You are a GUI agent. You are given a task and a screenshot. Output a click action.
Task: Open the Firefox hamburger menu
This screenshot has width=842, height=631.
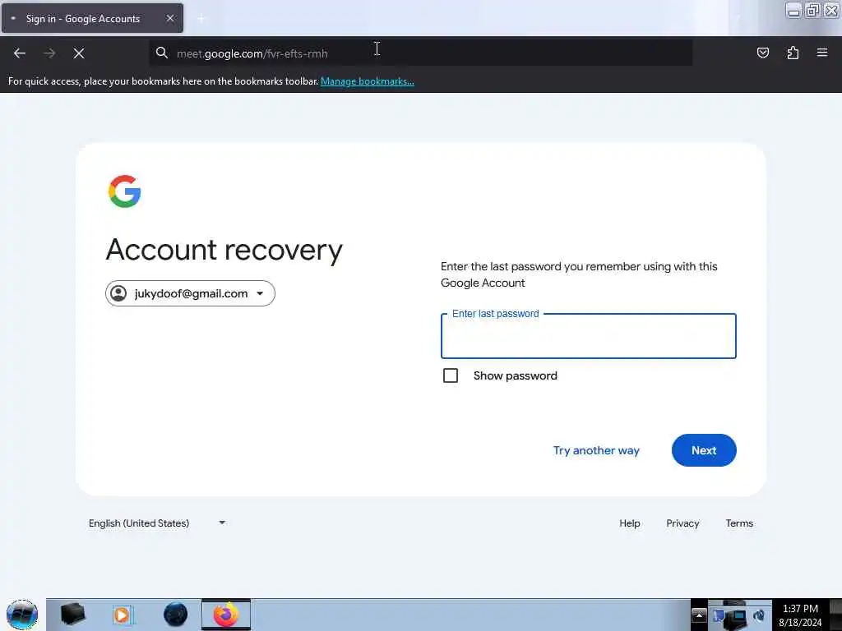pos(822,53)
